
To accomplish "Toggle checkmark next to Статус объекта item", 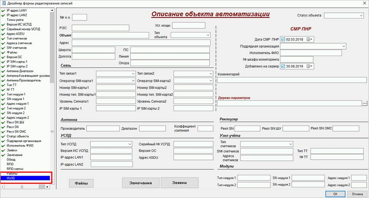I will (x=3, y=136).
